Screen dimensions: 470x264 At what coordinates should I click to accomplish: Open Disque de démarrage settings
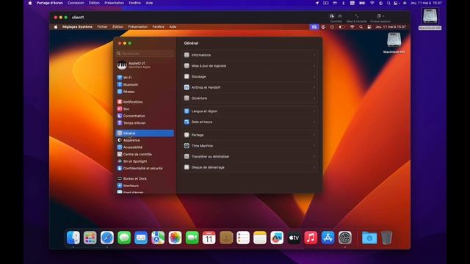[250, 167]
